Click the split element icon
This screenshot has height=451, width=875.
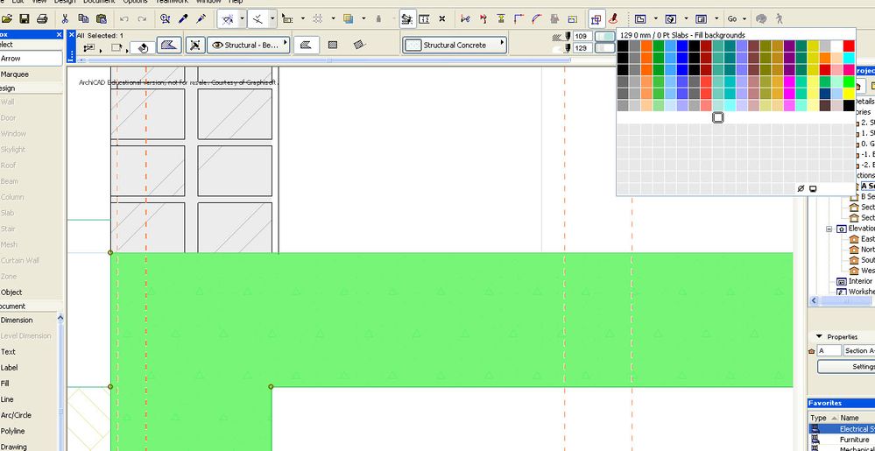[465, 19]
